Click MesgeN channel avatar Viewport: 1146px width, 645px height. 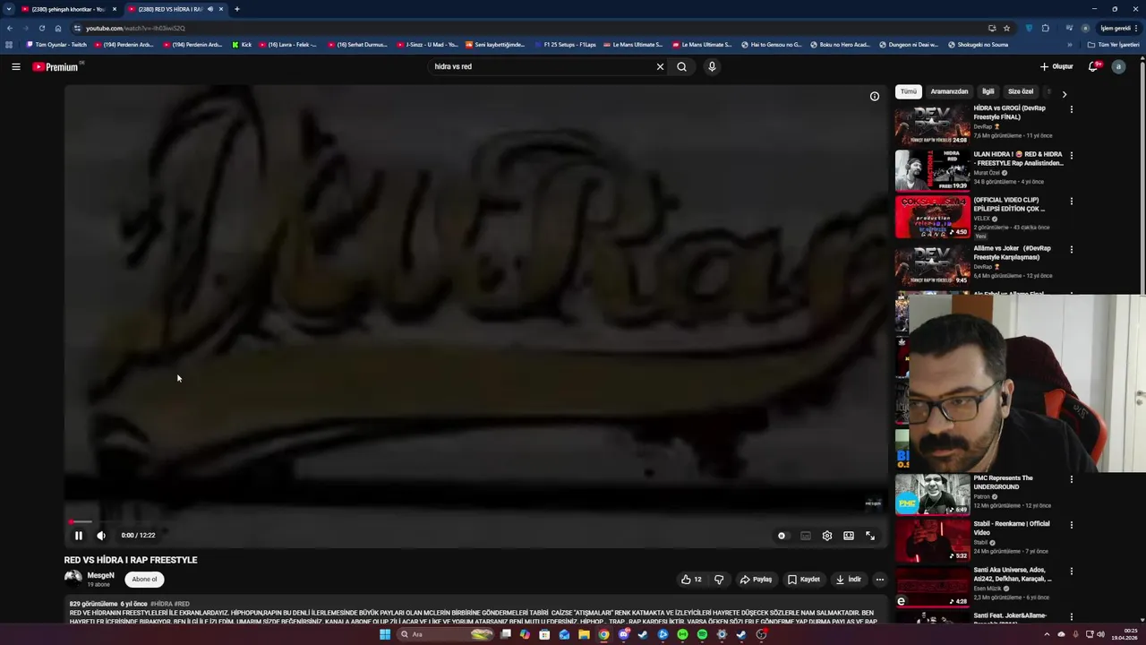[x=73, y=578]
